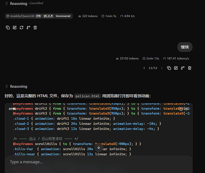Copy the HTML code block contents
The image size is (205, 173).
click(x=181, y=109)
